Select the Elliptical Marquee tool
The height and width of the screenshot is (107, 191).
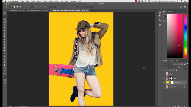click(x=5, y=16)
